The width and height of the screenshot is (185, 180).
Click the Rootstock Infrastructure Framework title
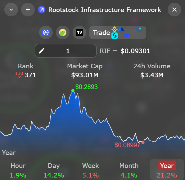click(105, 10)
